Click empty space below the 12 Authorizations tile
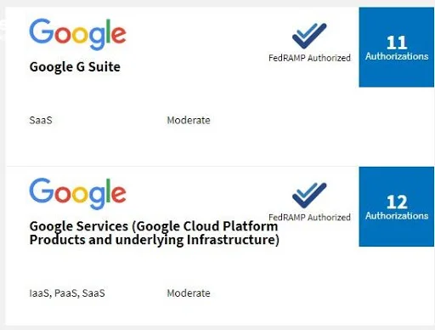Viewport: 435px width, 330px height. tap(397, 286)
